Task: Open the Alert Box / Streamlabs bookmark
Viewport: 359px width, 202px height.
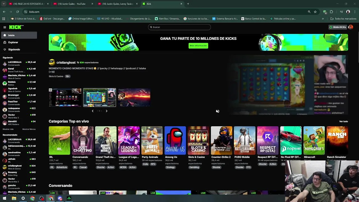Action: pyautogui.click(x=167, y=19)
